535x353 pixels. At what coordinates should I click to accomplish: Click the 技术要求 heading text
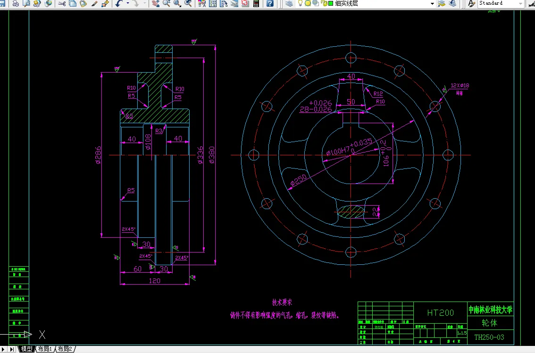(x=282, y=303)
